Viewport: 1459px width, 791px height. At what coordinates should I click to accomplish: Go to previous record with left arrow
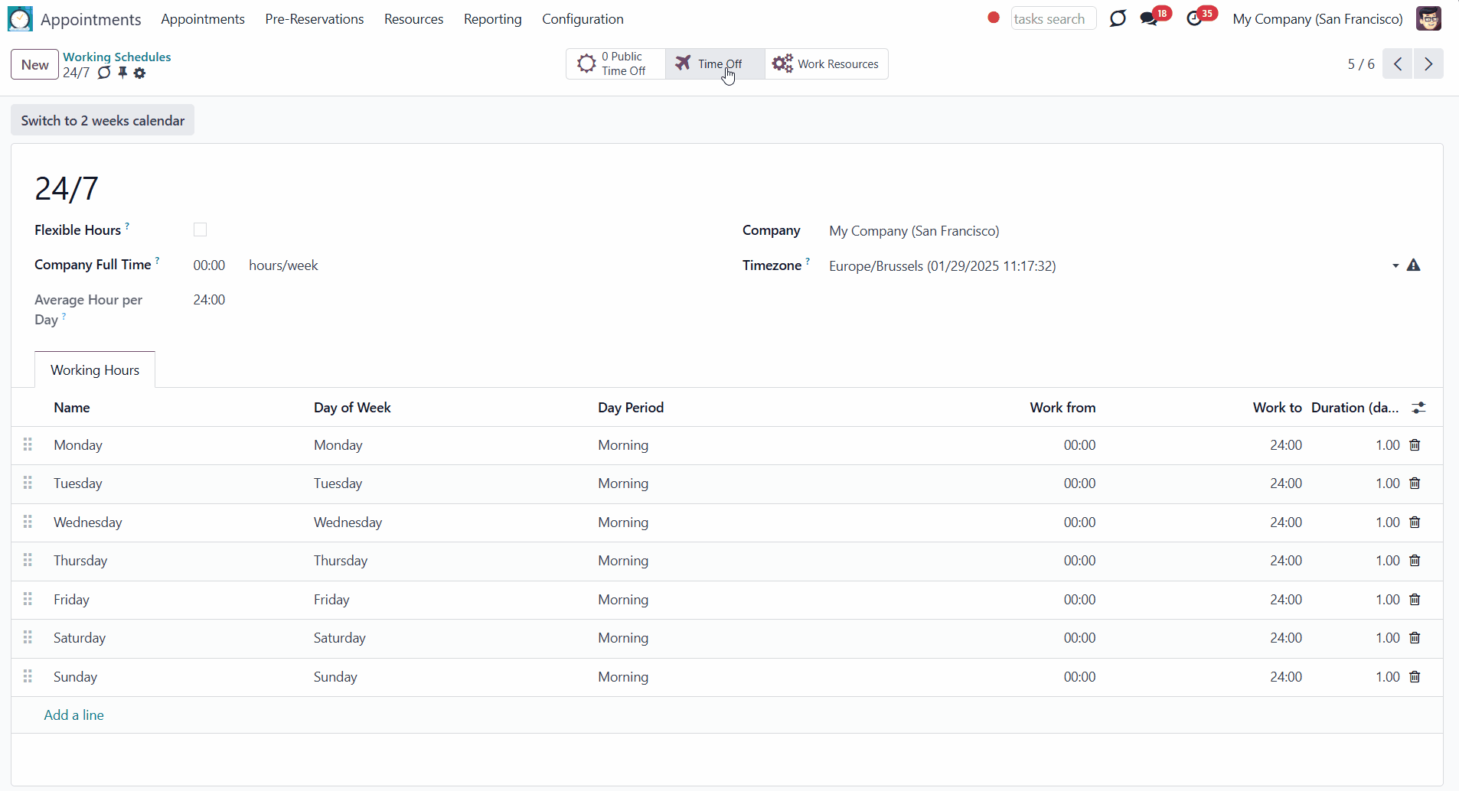click(x=1398, y=64)
